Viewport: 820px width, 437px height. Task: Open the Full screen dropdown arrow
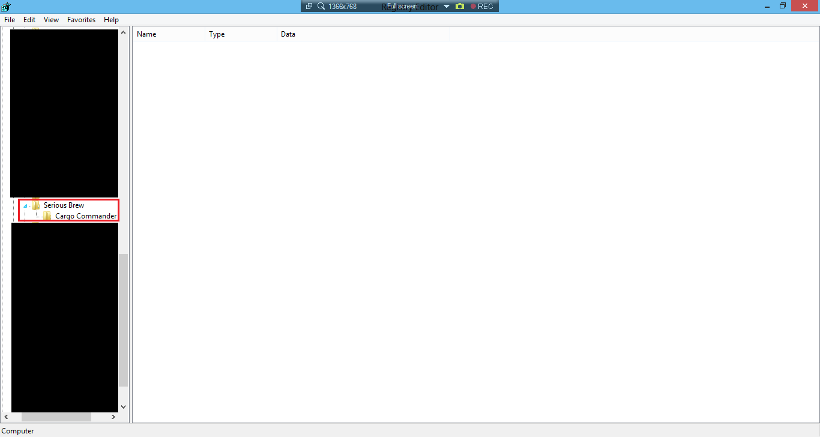(x=447, y=7)
